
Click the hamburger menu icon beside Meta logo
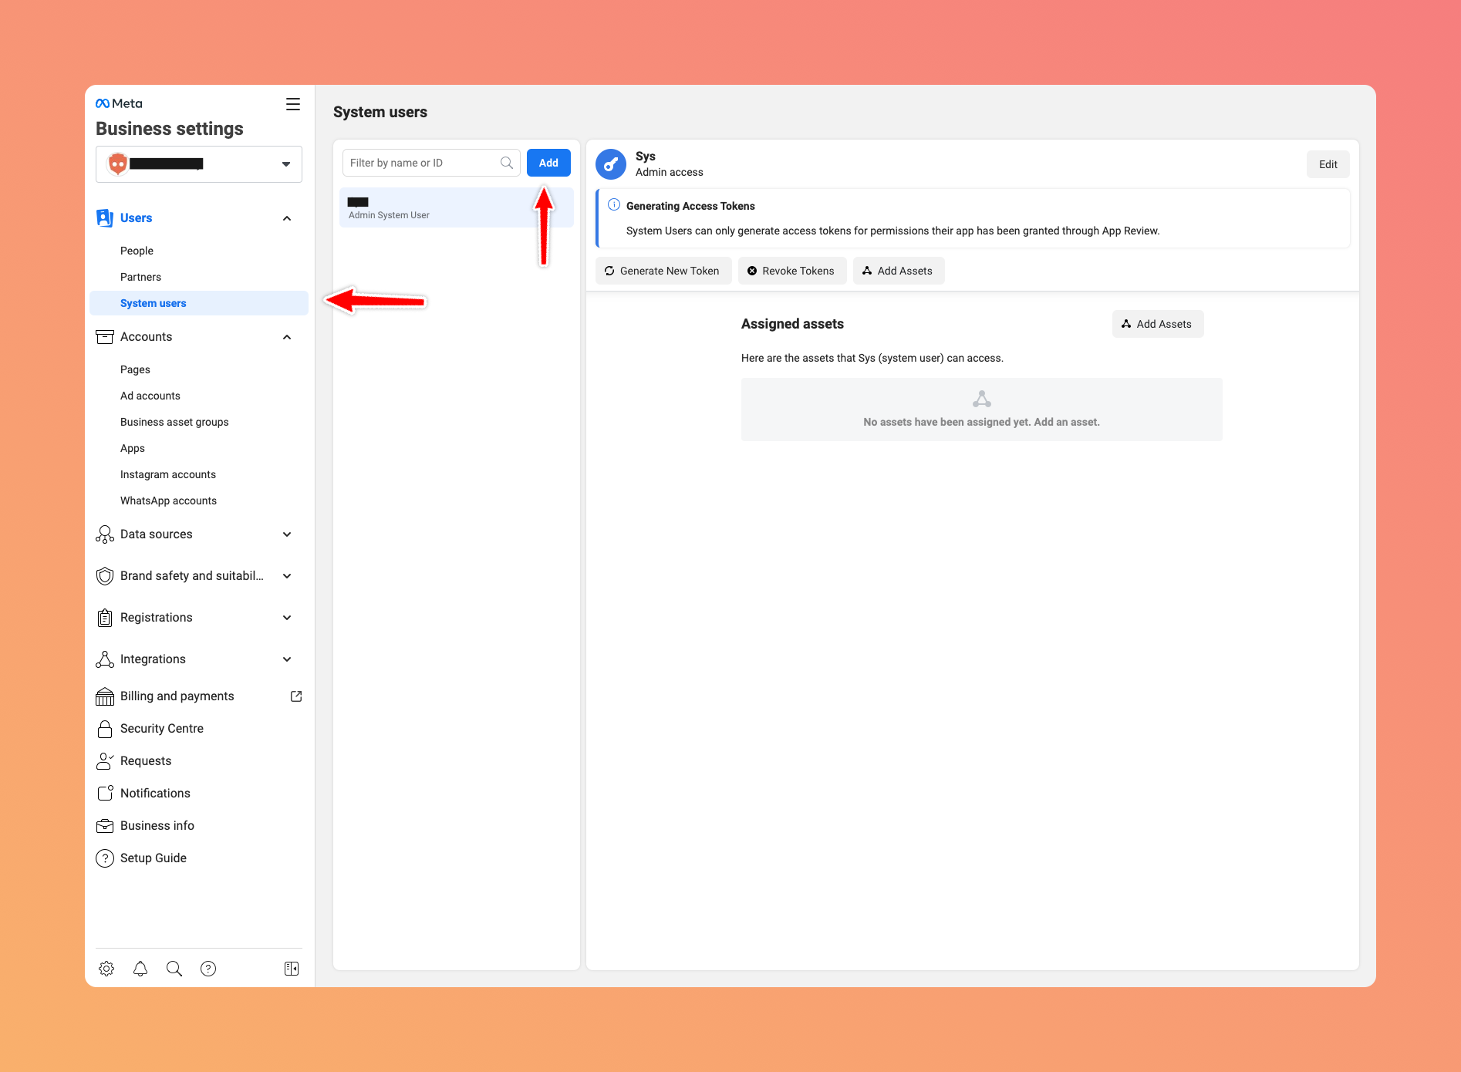[292, 104]
